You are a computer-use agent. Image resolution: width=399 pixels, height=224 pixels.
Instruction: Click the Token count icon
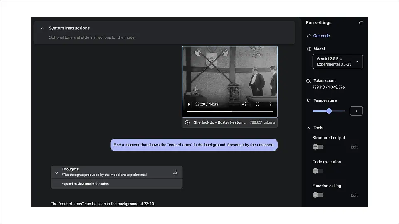pos(308,81)
